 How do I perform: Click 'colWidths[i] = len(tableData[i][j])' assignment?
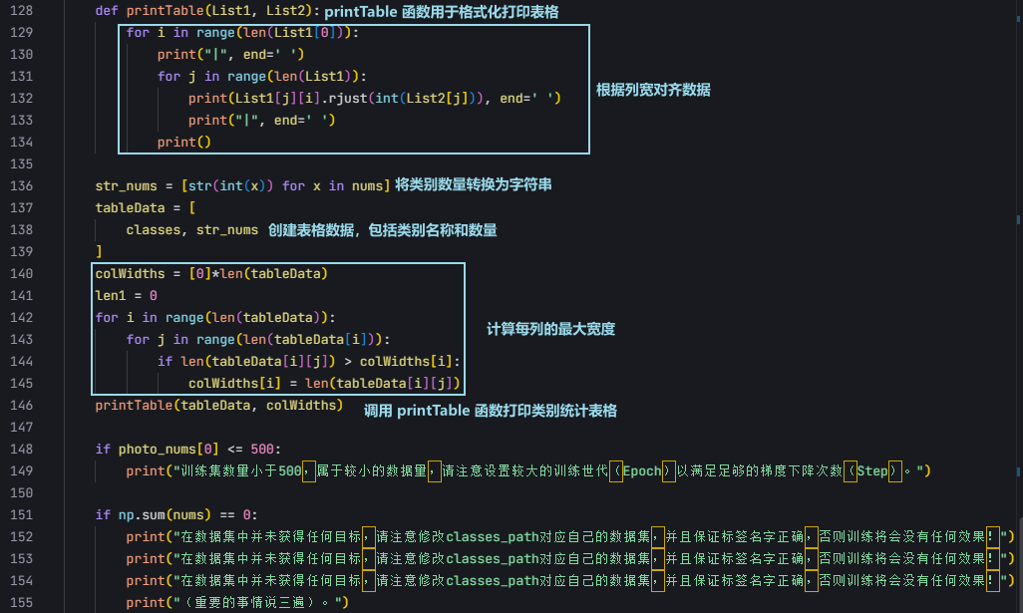coord(324,384)
